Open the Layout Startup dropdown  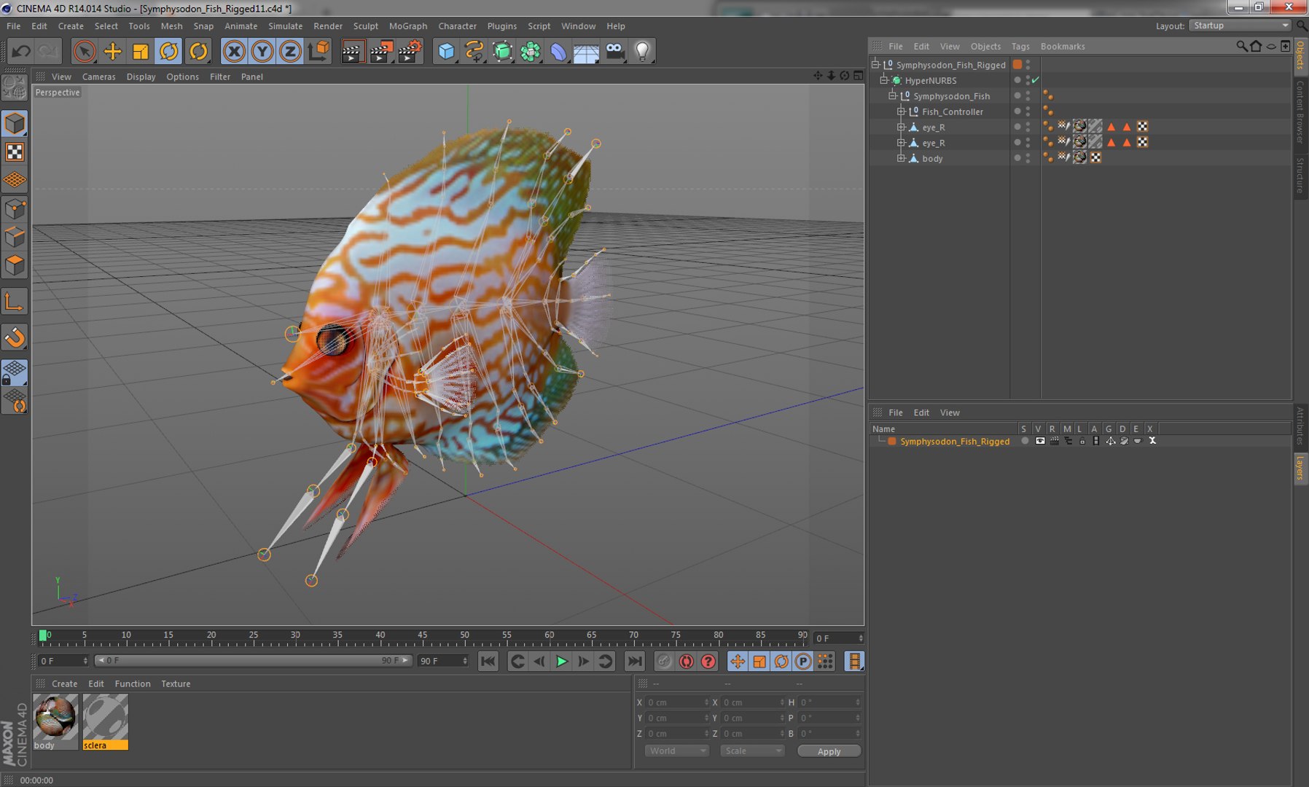(1240, 26)
